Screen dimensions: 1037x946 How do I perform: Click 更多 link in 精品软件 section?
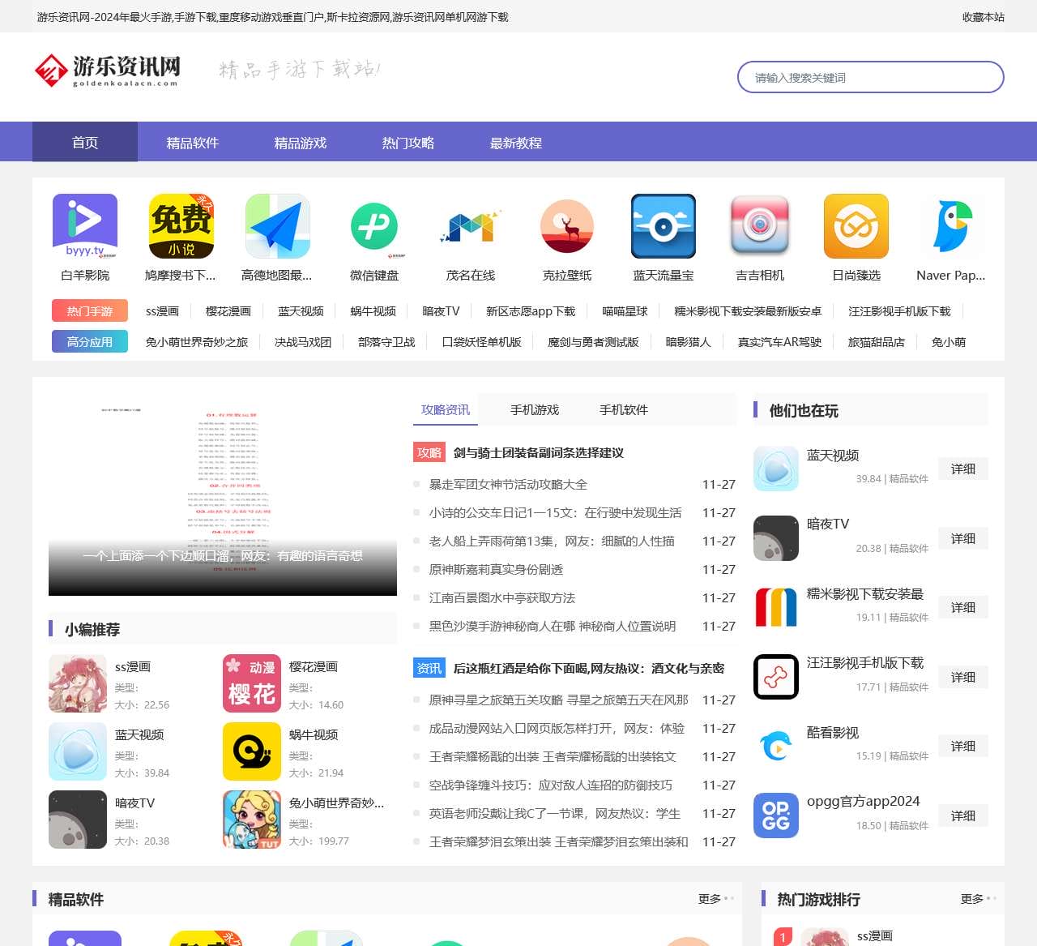pyautogui.click(x=710, y=899)
